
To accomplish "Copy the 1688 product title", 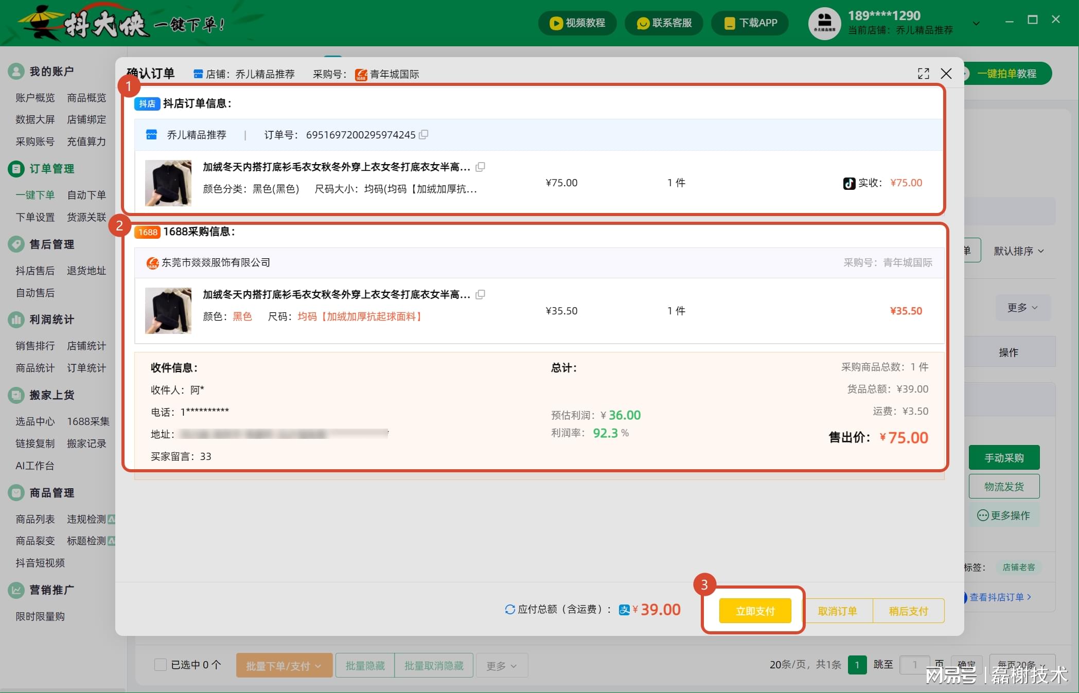I will [480, 294].
